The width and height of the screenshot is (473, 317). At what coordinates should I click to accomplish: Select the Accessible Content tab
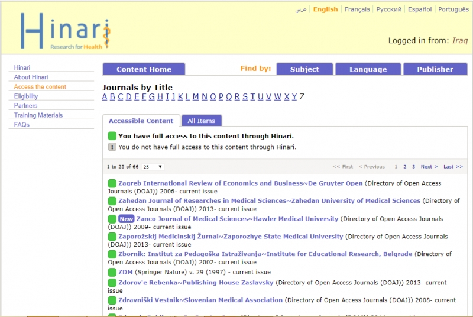(141, 121)
